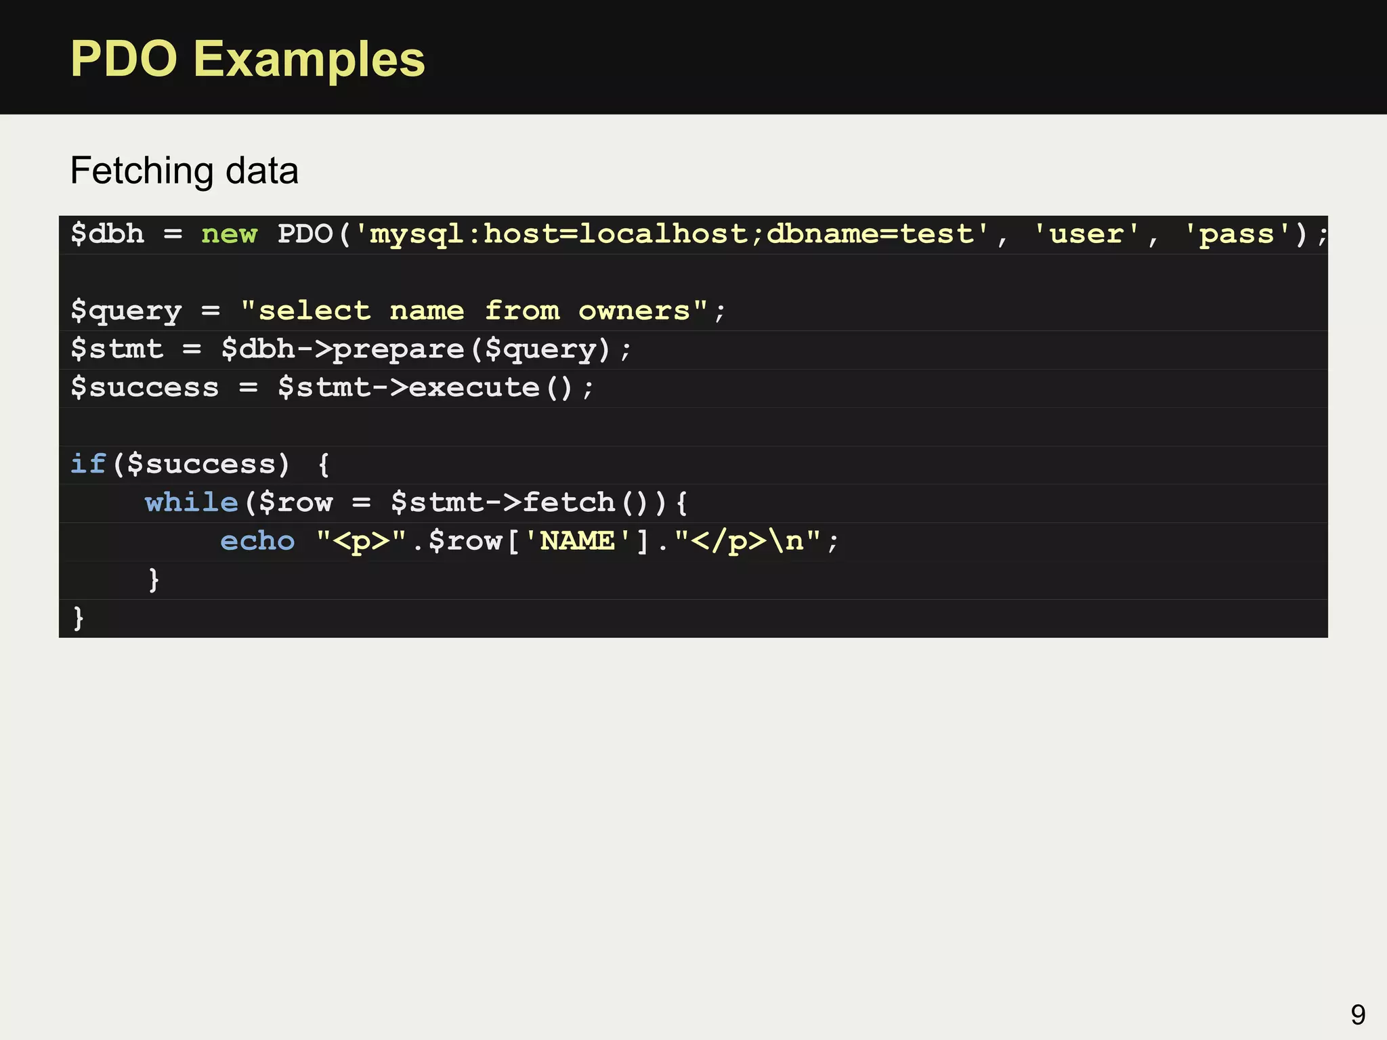This screenshot has width=1387, height=1040.
Task: Click the "</p>\n" closing string
Action: coord(748,541)
